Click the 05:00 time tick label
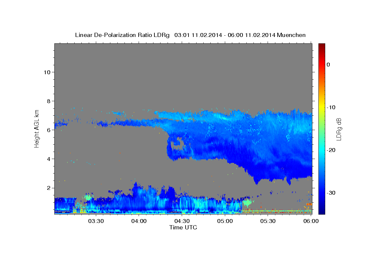 coord(225,221)
